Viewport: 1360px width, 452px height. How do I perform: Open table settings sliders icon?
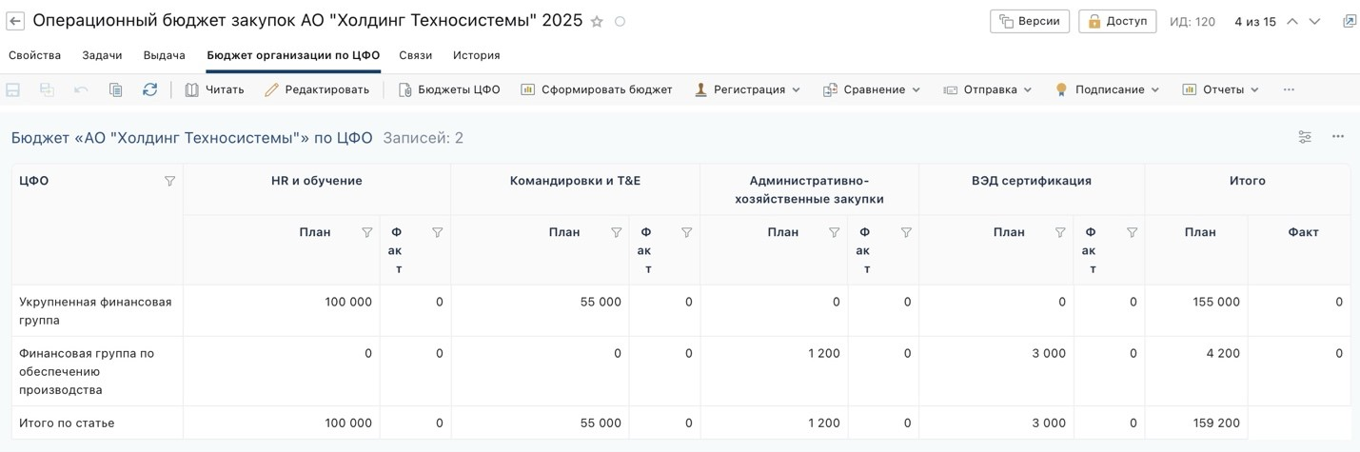[1305, 137]
